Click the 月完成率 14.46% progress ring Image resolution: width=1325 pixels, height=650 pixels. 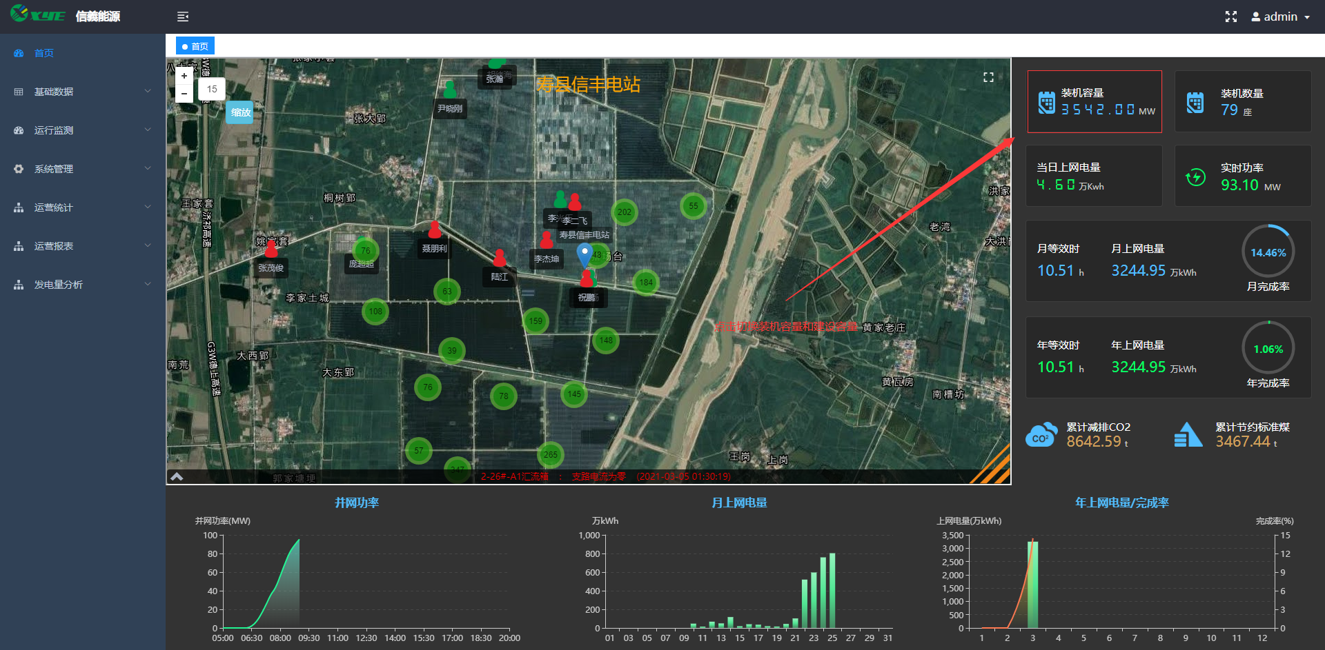tap(1268, 252)
